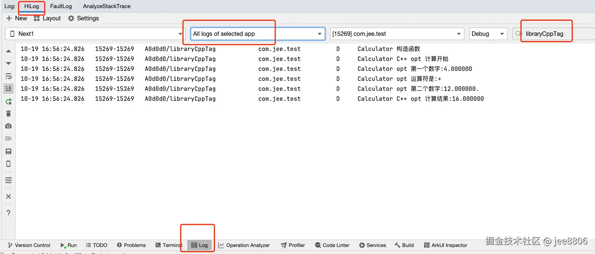Open the Code Linter tool window
This screenshot has height=254, width=595.
(332, 245)
